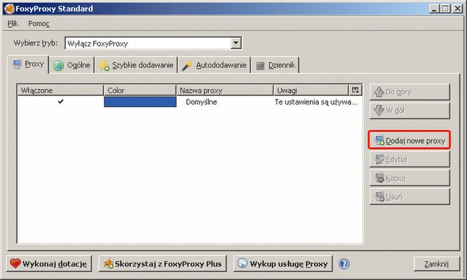The height and width of the screenshot is (280, 467).
Task: Open the Autododawanie tab
Action: [x=215, y=65]
